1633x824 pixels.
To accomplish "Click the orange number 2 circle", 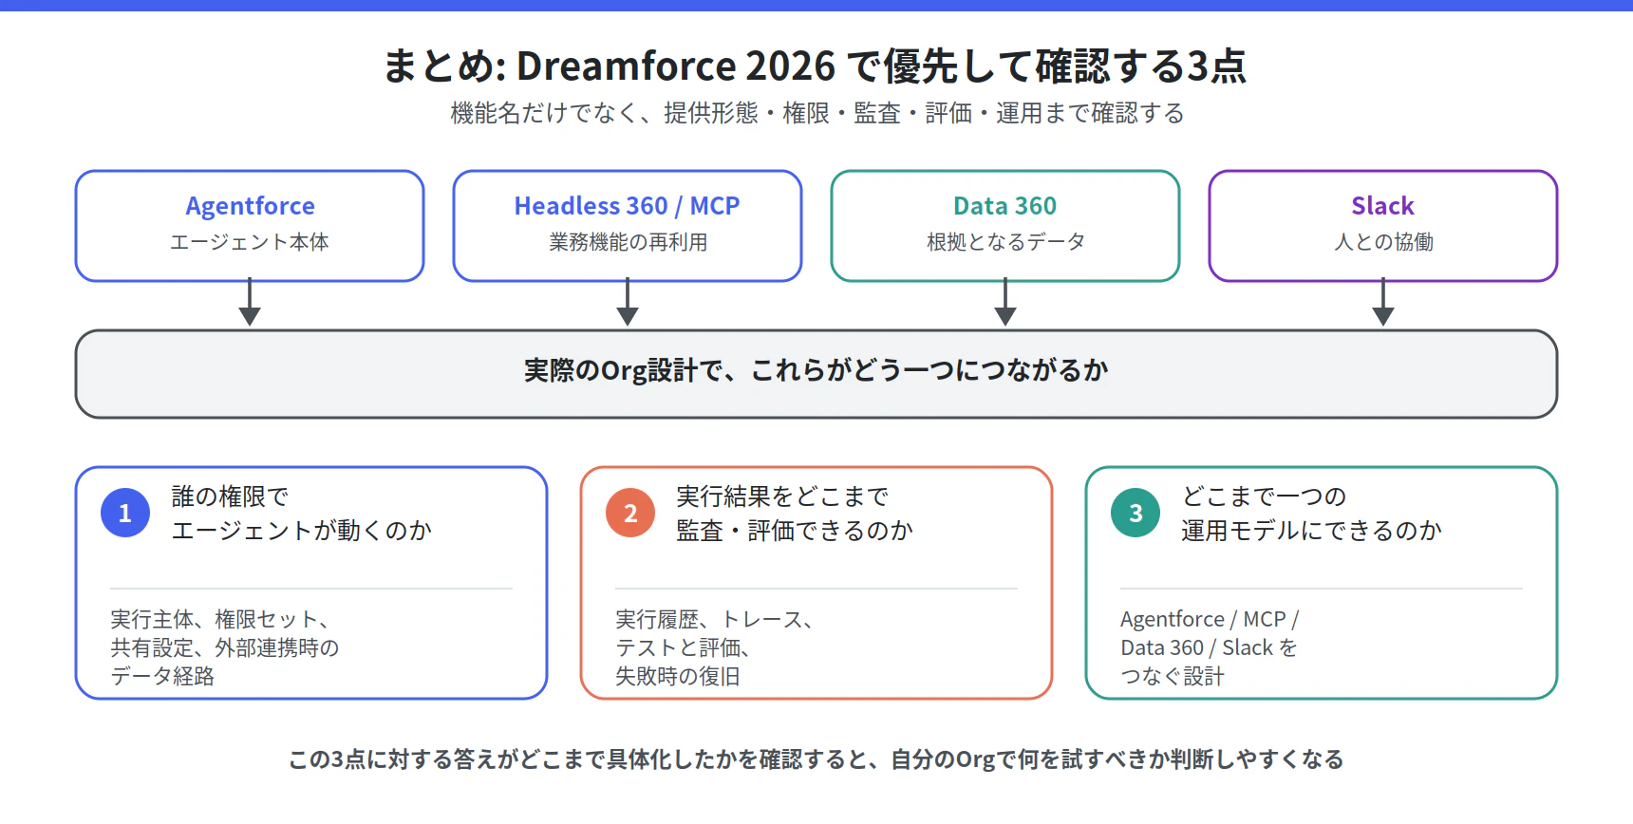I will 630,513.
